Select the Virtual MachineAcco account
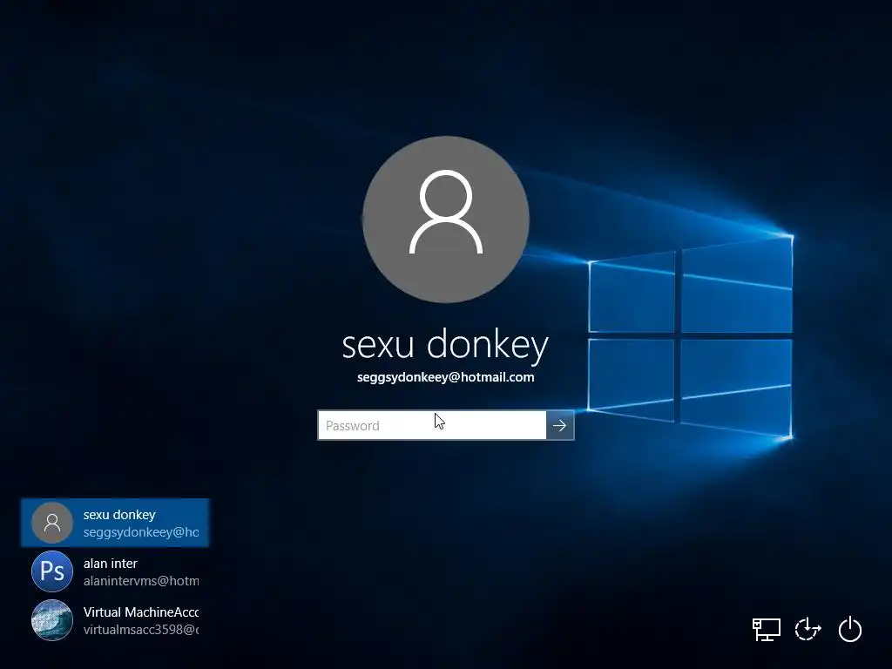The height and width of the screenshot is (669, 892). (x=115, y=620)
